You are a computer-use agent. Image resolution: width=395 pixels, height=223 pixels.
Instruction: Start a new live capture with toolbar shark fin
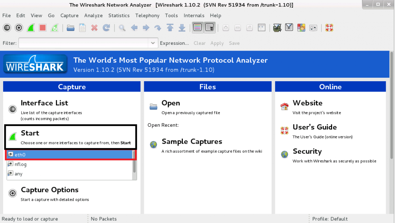[31, 27]
